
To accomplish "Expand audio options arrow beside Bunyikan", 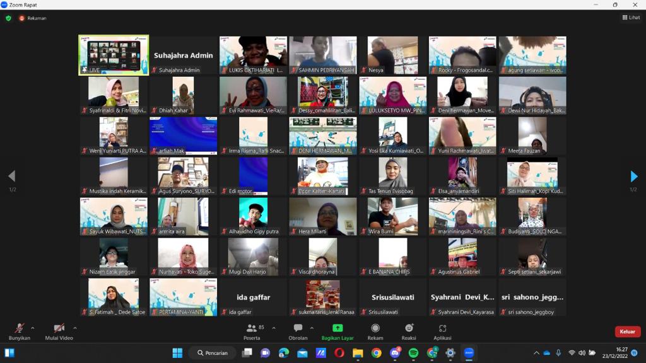I will [x=33, y=328].
